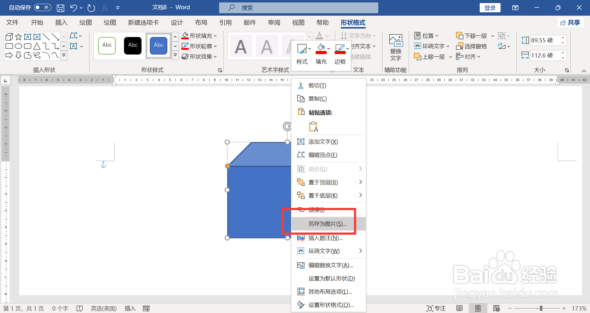
Task: Click 样式 in the mini toolbar
Action: click(x=302, y=54)
